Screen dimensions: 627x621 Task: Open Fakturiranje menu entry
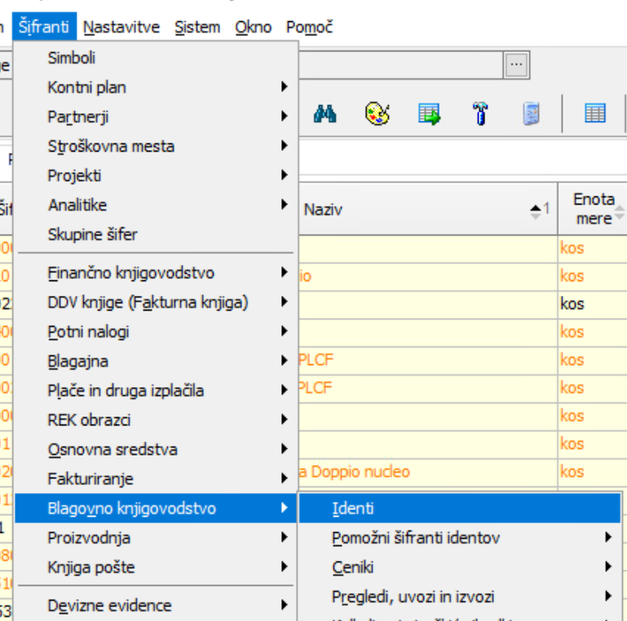[x=156, y=478]
